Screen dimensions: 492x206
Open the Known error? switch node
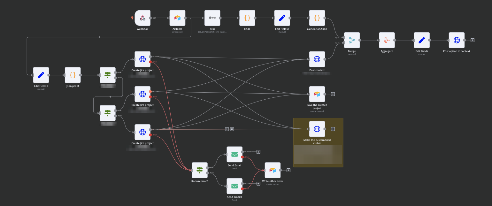(x=200, y=170)
